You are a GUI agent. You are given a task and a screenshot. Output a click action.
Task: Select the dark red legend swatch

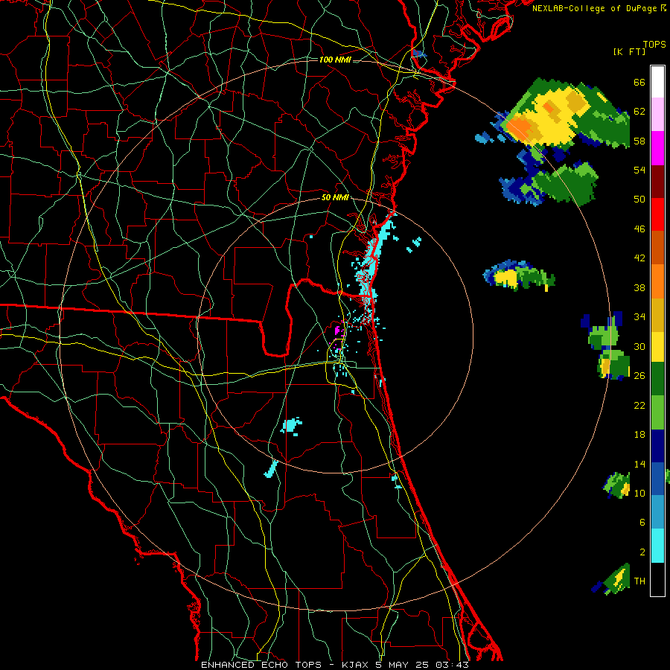pyautogui.click(x=657, y=181)
